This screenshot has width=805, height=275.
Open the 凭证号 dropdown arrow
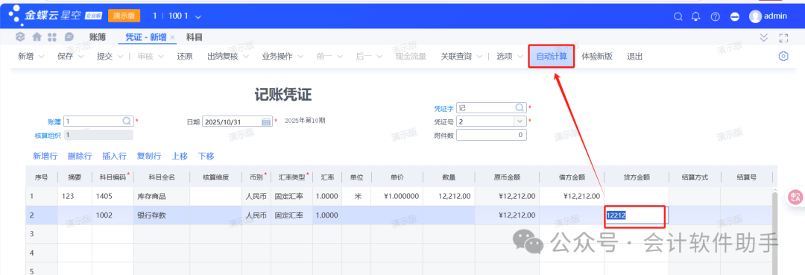pos(520,121)
